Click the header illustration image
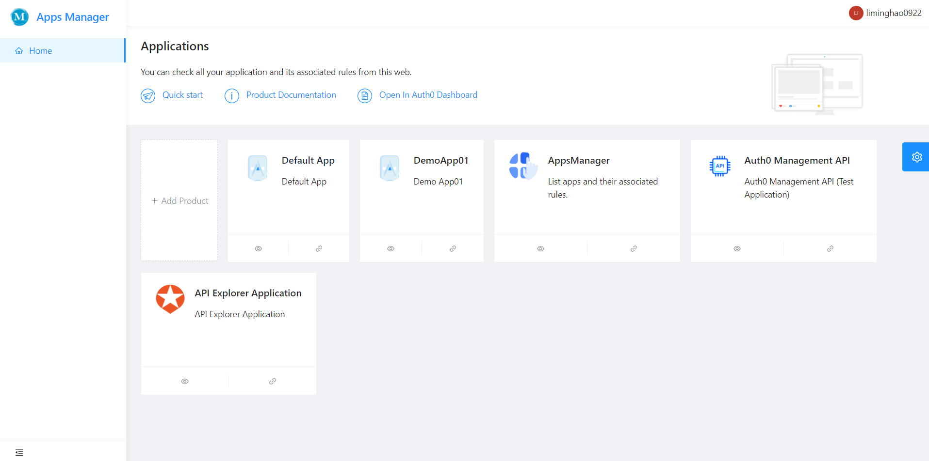 tap(817, 84)
